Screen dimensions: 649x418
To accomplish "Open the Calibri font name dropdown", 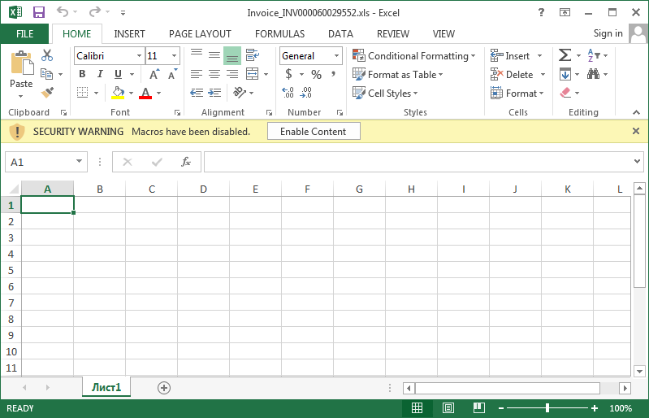I will 139,55.
